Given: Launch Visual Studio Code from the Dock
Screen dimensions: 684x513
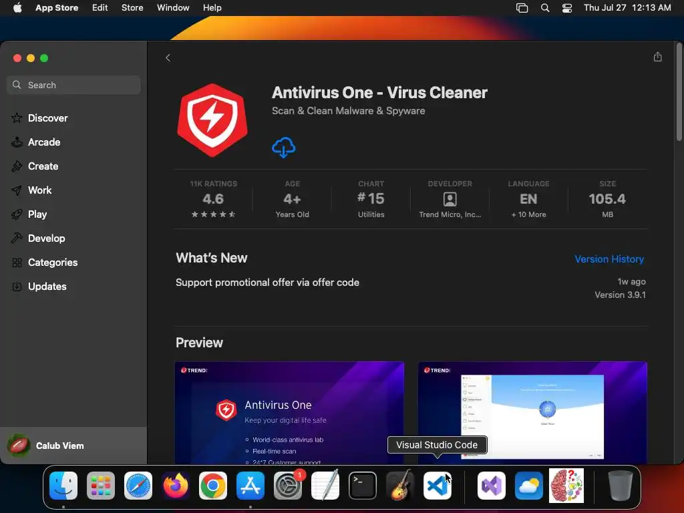Looking at the screenshot, I should point(438,486).
